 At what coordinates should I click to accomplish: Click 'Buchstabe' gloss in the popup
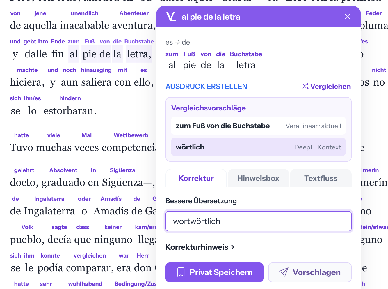[246, 54]
